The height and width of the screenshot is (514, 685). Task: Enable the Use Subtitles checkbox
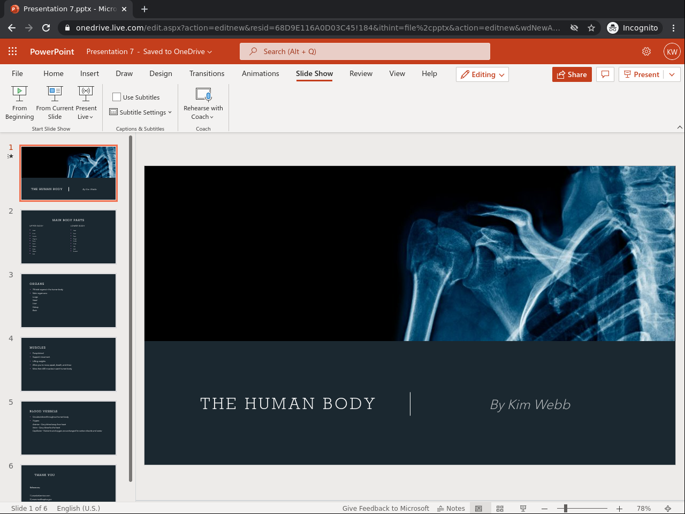coord(117,97)
